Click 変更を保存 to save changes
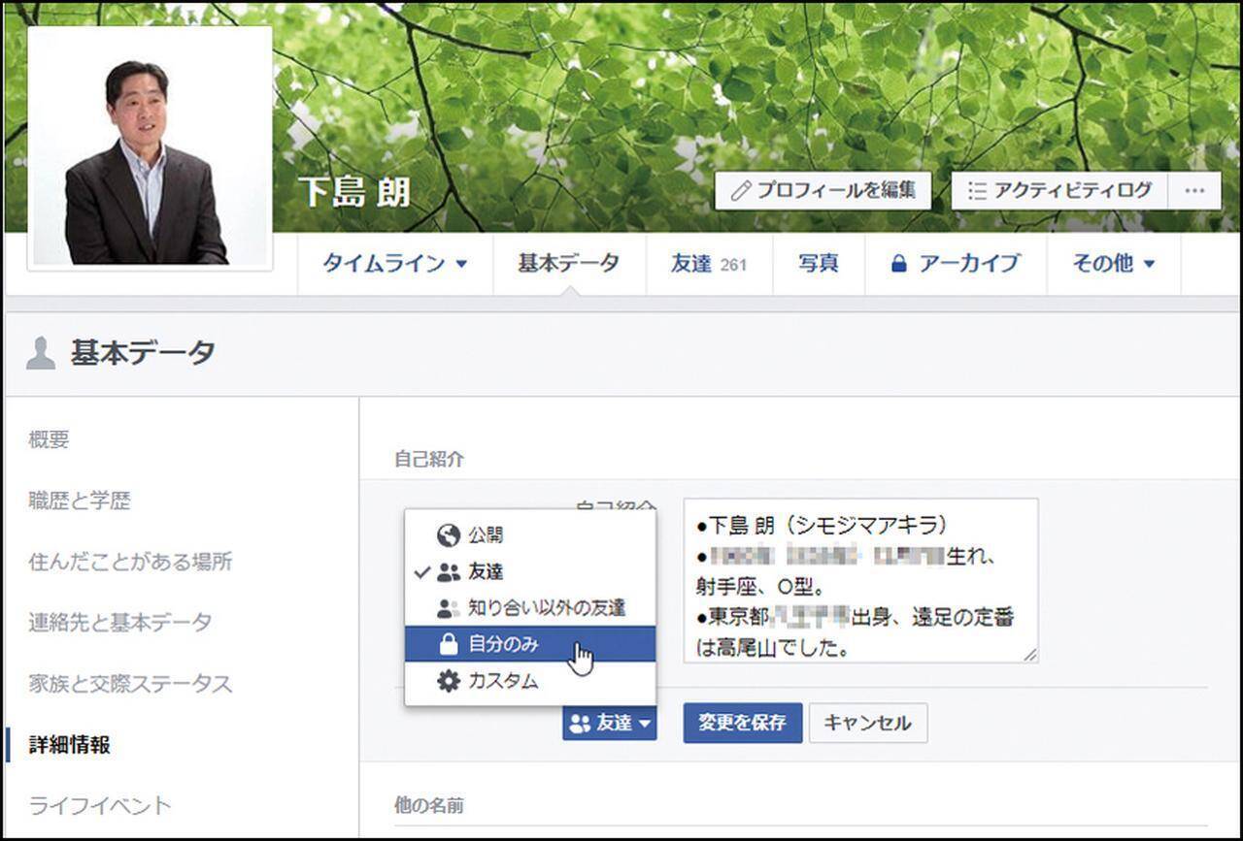 [742, 724]
